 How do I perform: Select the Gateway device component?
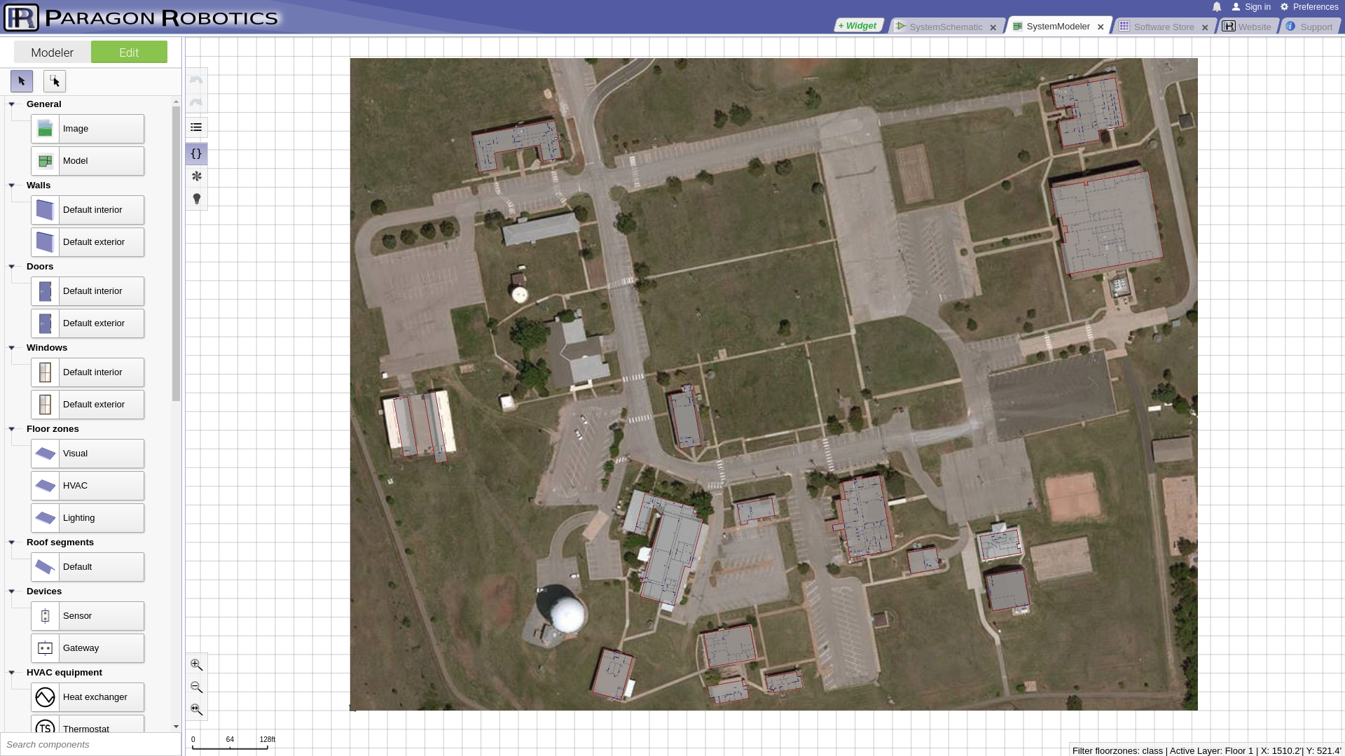[88, 648]
